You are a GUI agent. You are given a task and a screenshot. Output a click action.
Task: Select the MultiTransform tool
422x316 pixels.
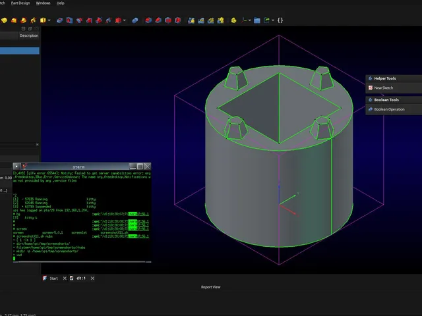[x=220, y=20]
